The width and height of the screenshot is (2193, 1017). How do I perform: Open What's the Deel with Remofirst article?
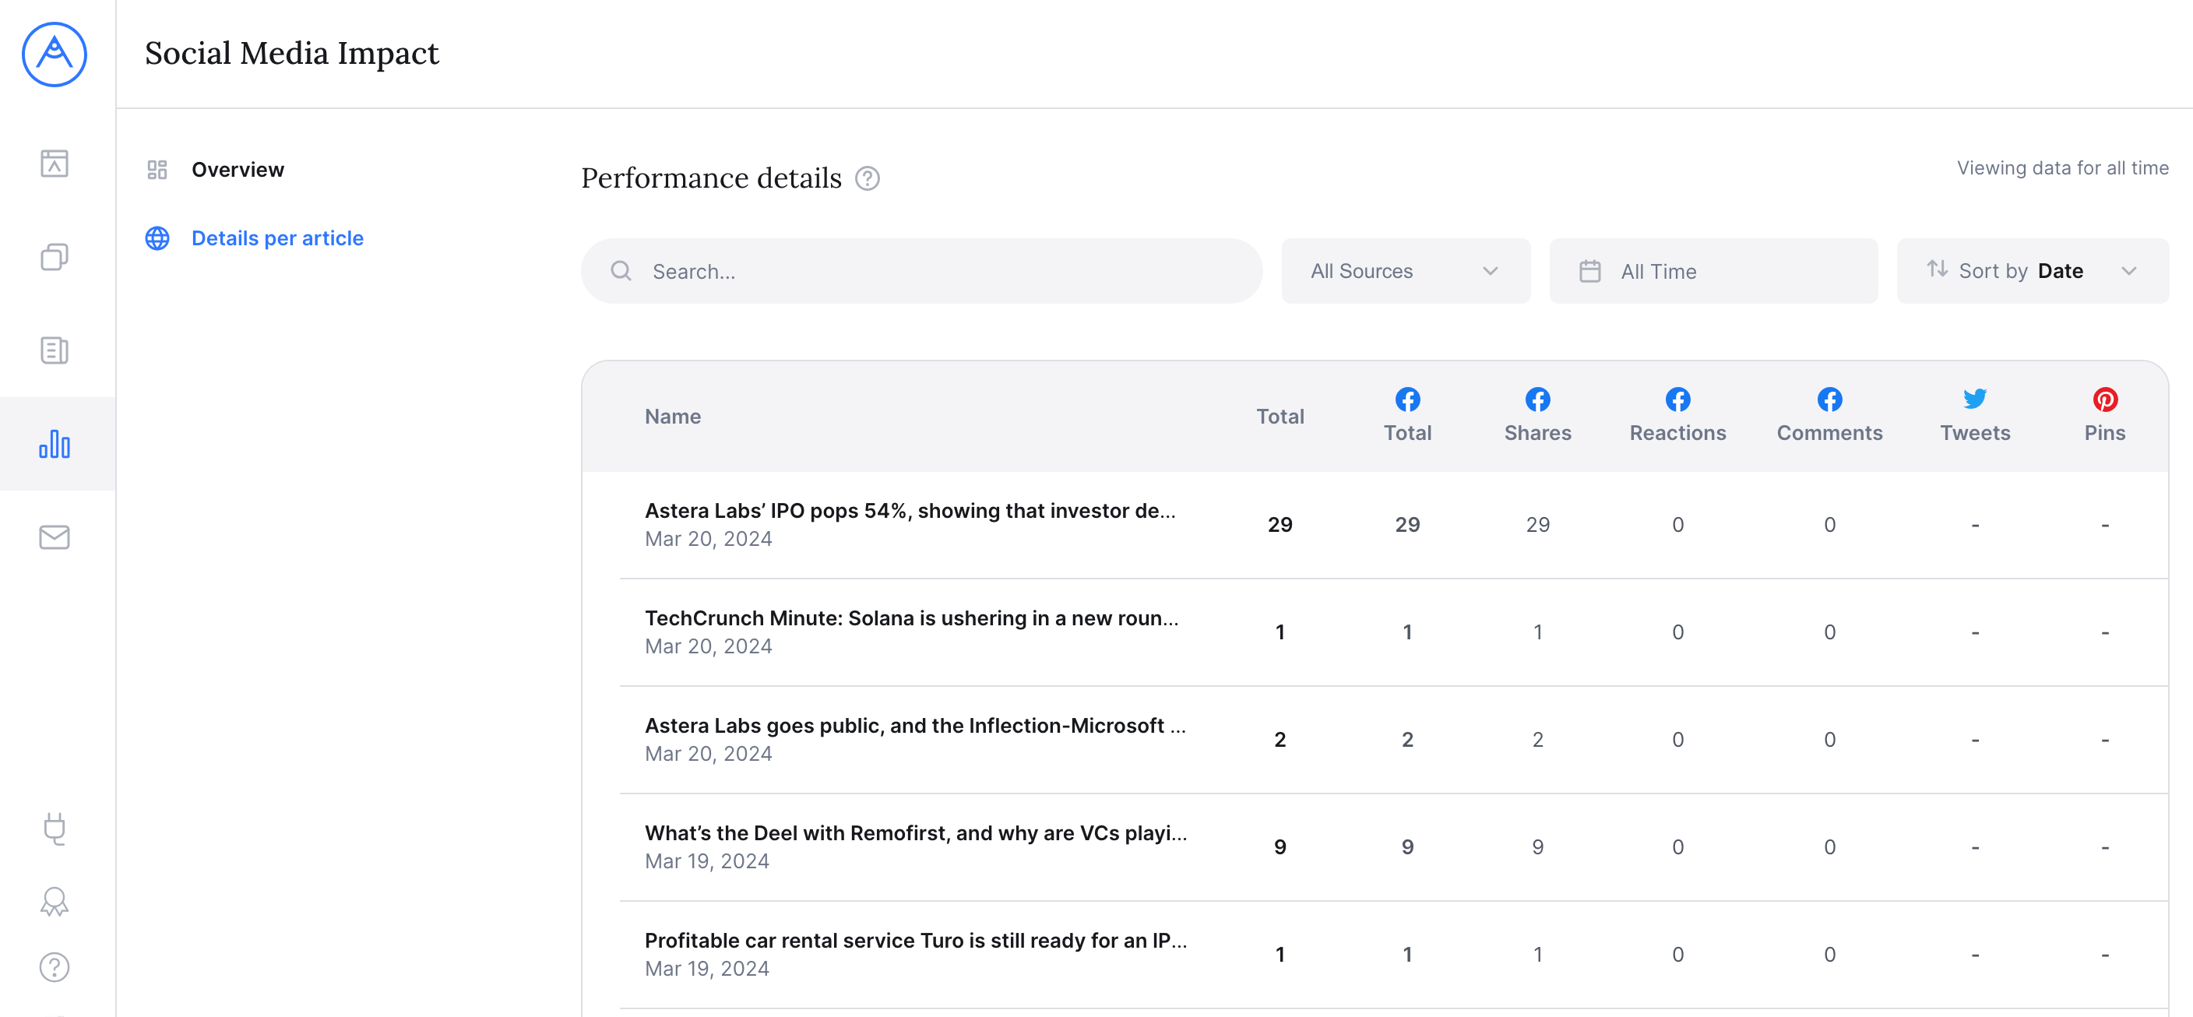[916, 832]
